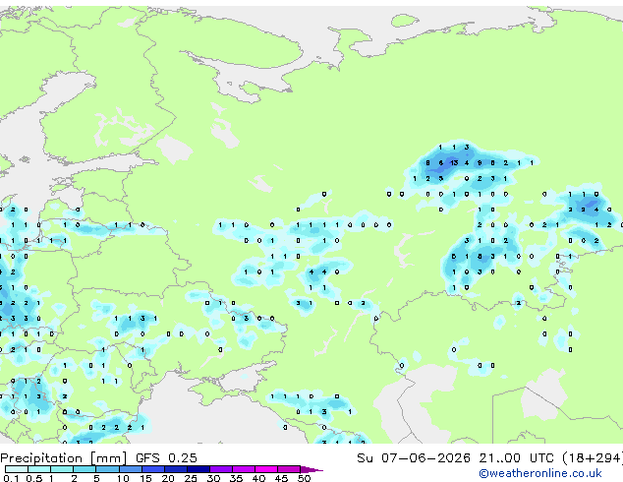The width and height of the screenshot is (623, 482).
Task: Click the '21..00 UTC' time text
Action: point(517,458)
